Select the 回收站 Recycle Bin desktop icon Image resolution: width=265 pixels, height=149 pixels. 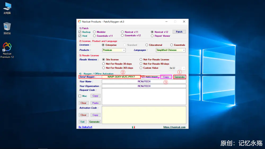7,28
